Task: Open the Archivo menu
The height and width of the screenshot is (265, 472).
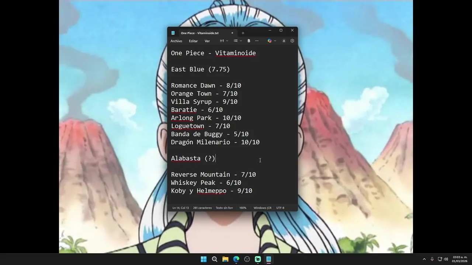Action: coord(176,41)
